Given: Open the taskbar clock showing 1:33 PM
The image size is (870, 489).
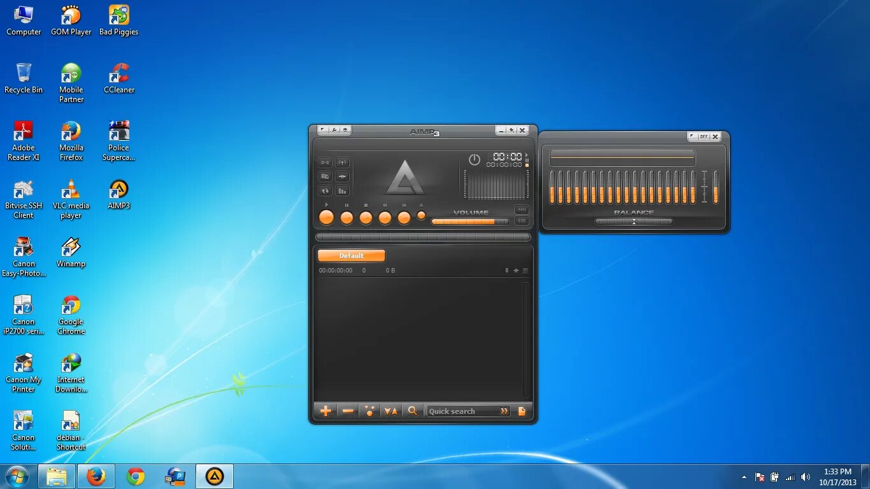Looking at the screenshot, I should pos(838,477).
